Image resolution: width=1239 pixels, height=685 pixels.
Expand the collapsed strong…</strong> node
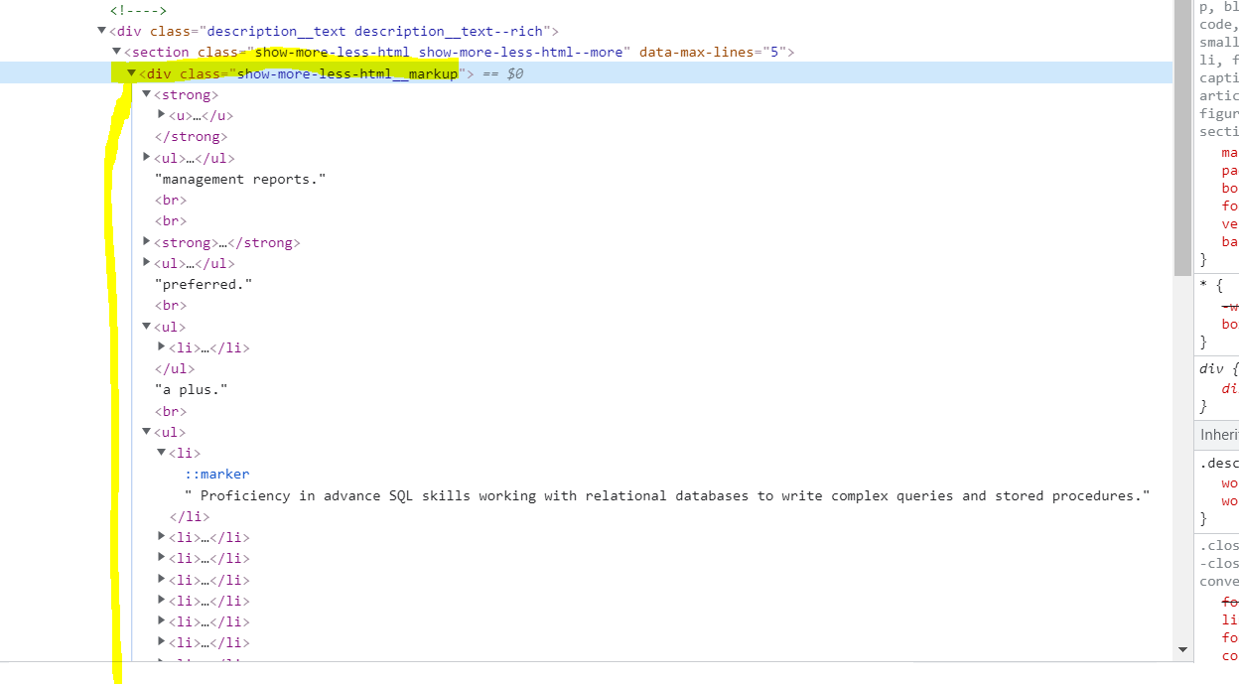[x=147, y=241]
